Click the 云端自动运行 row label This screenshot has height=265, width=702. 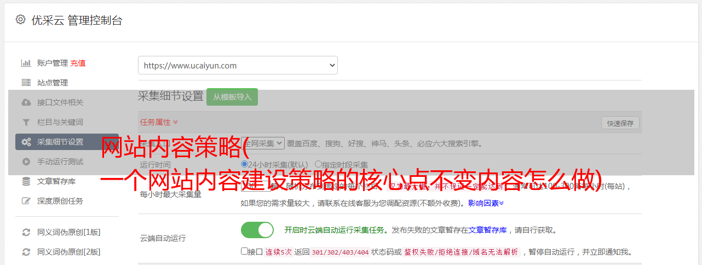(163, 238)
